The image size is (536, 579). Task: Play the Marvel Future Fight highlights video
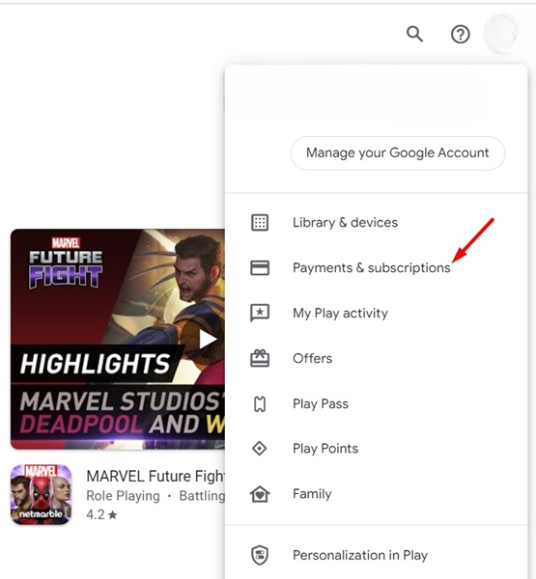[207, 340]
